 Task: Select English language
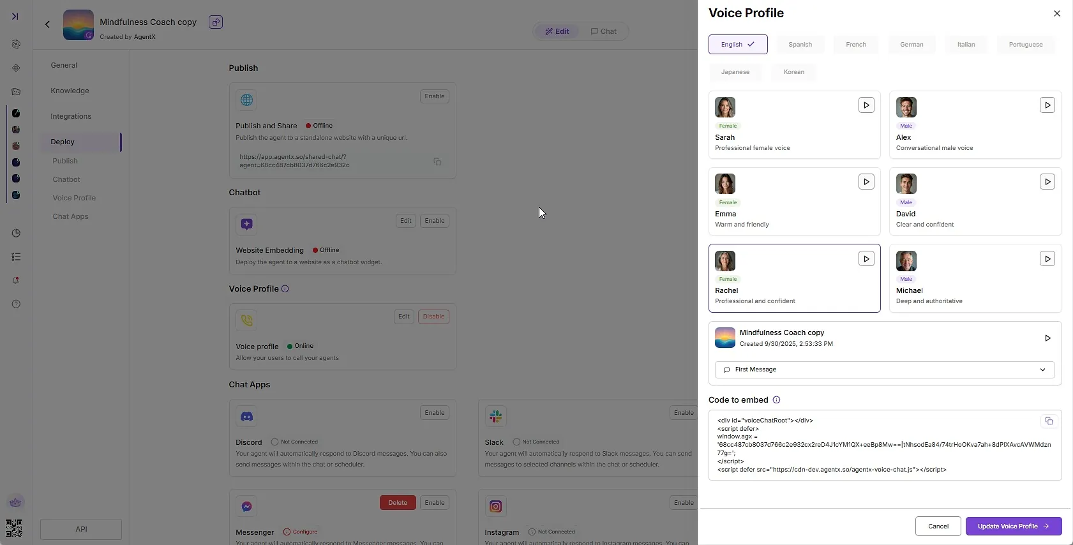point(738,45)
